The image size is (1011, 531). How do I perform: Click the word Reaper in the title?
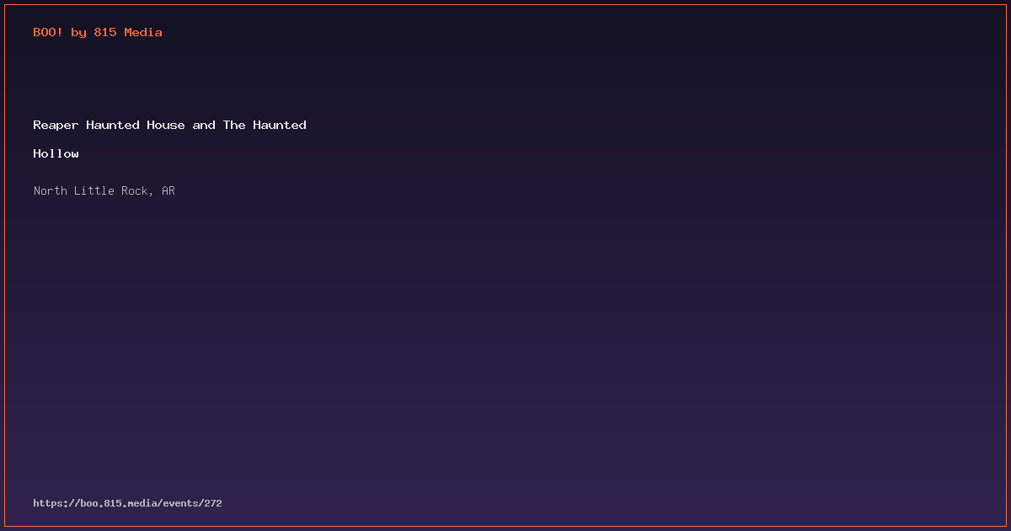(56, 125)
